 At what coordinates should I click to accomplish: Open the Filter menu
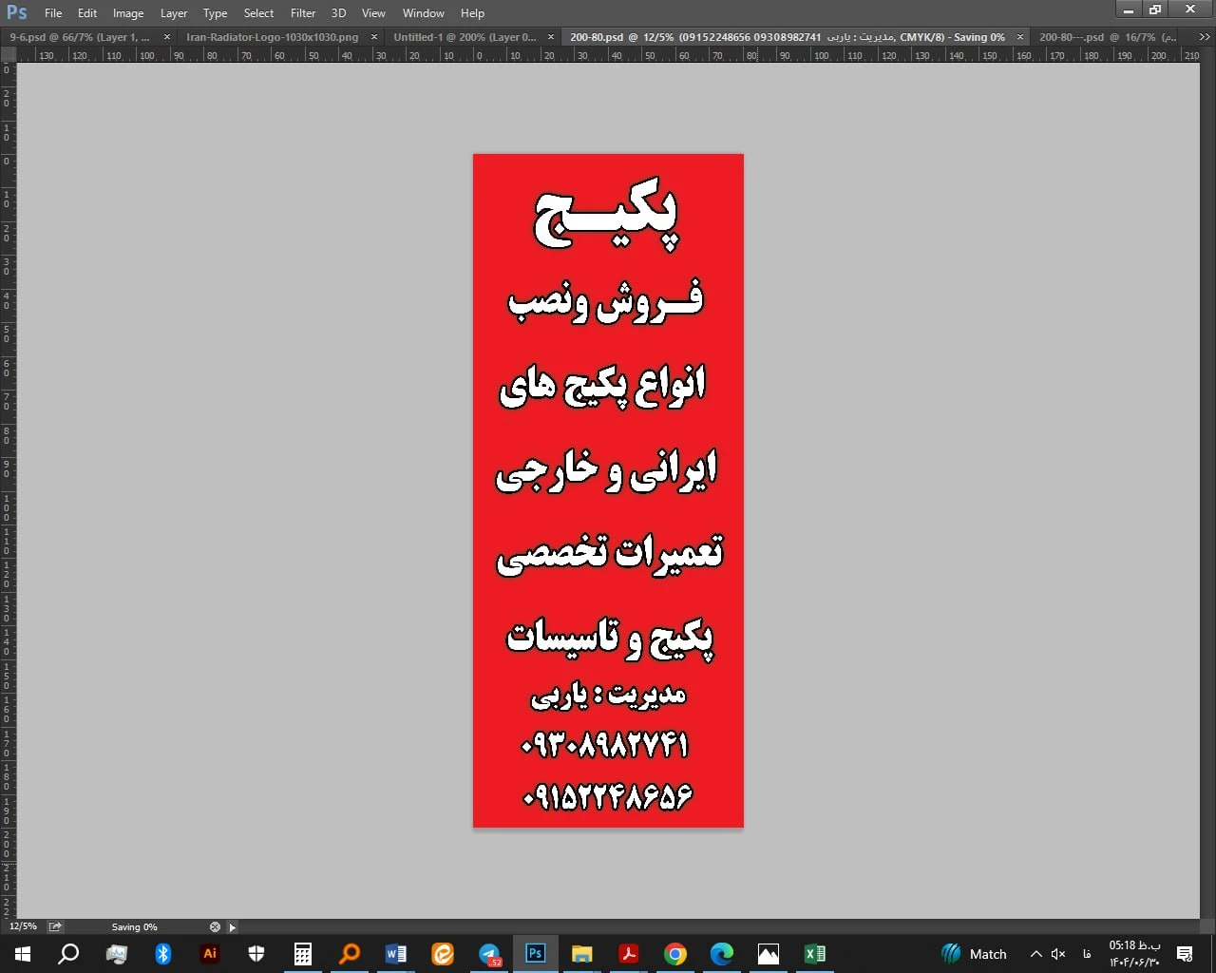(x=303, y=13)
